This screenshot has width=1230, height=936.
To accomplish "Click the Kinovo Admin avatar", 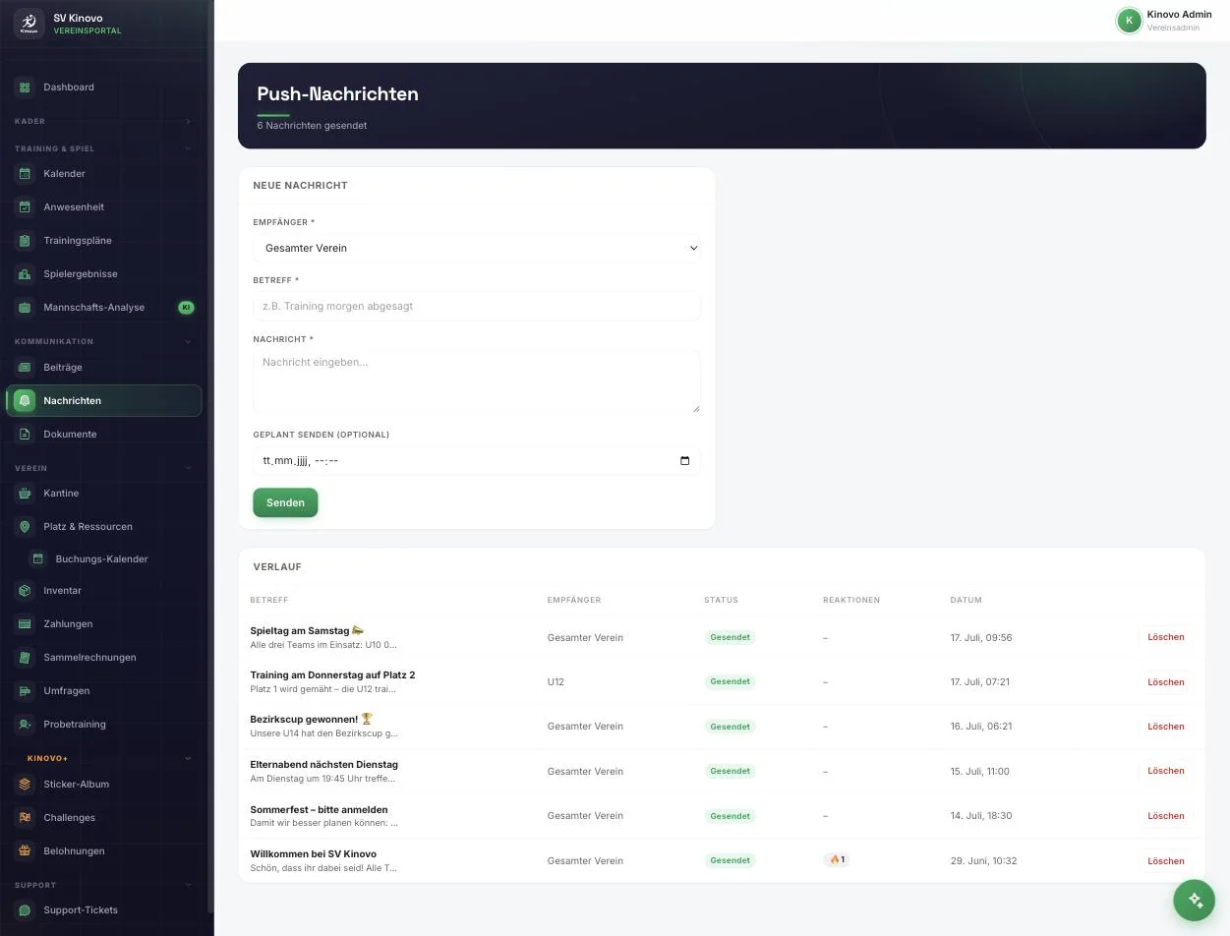I will coord(1129,20).
